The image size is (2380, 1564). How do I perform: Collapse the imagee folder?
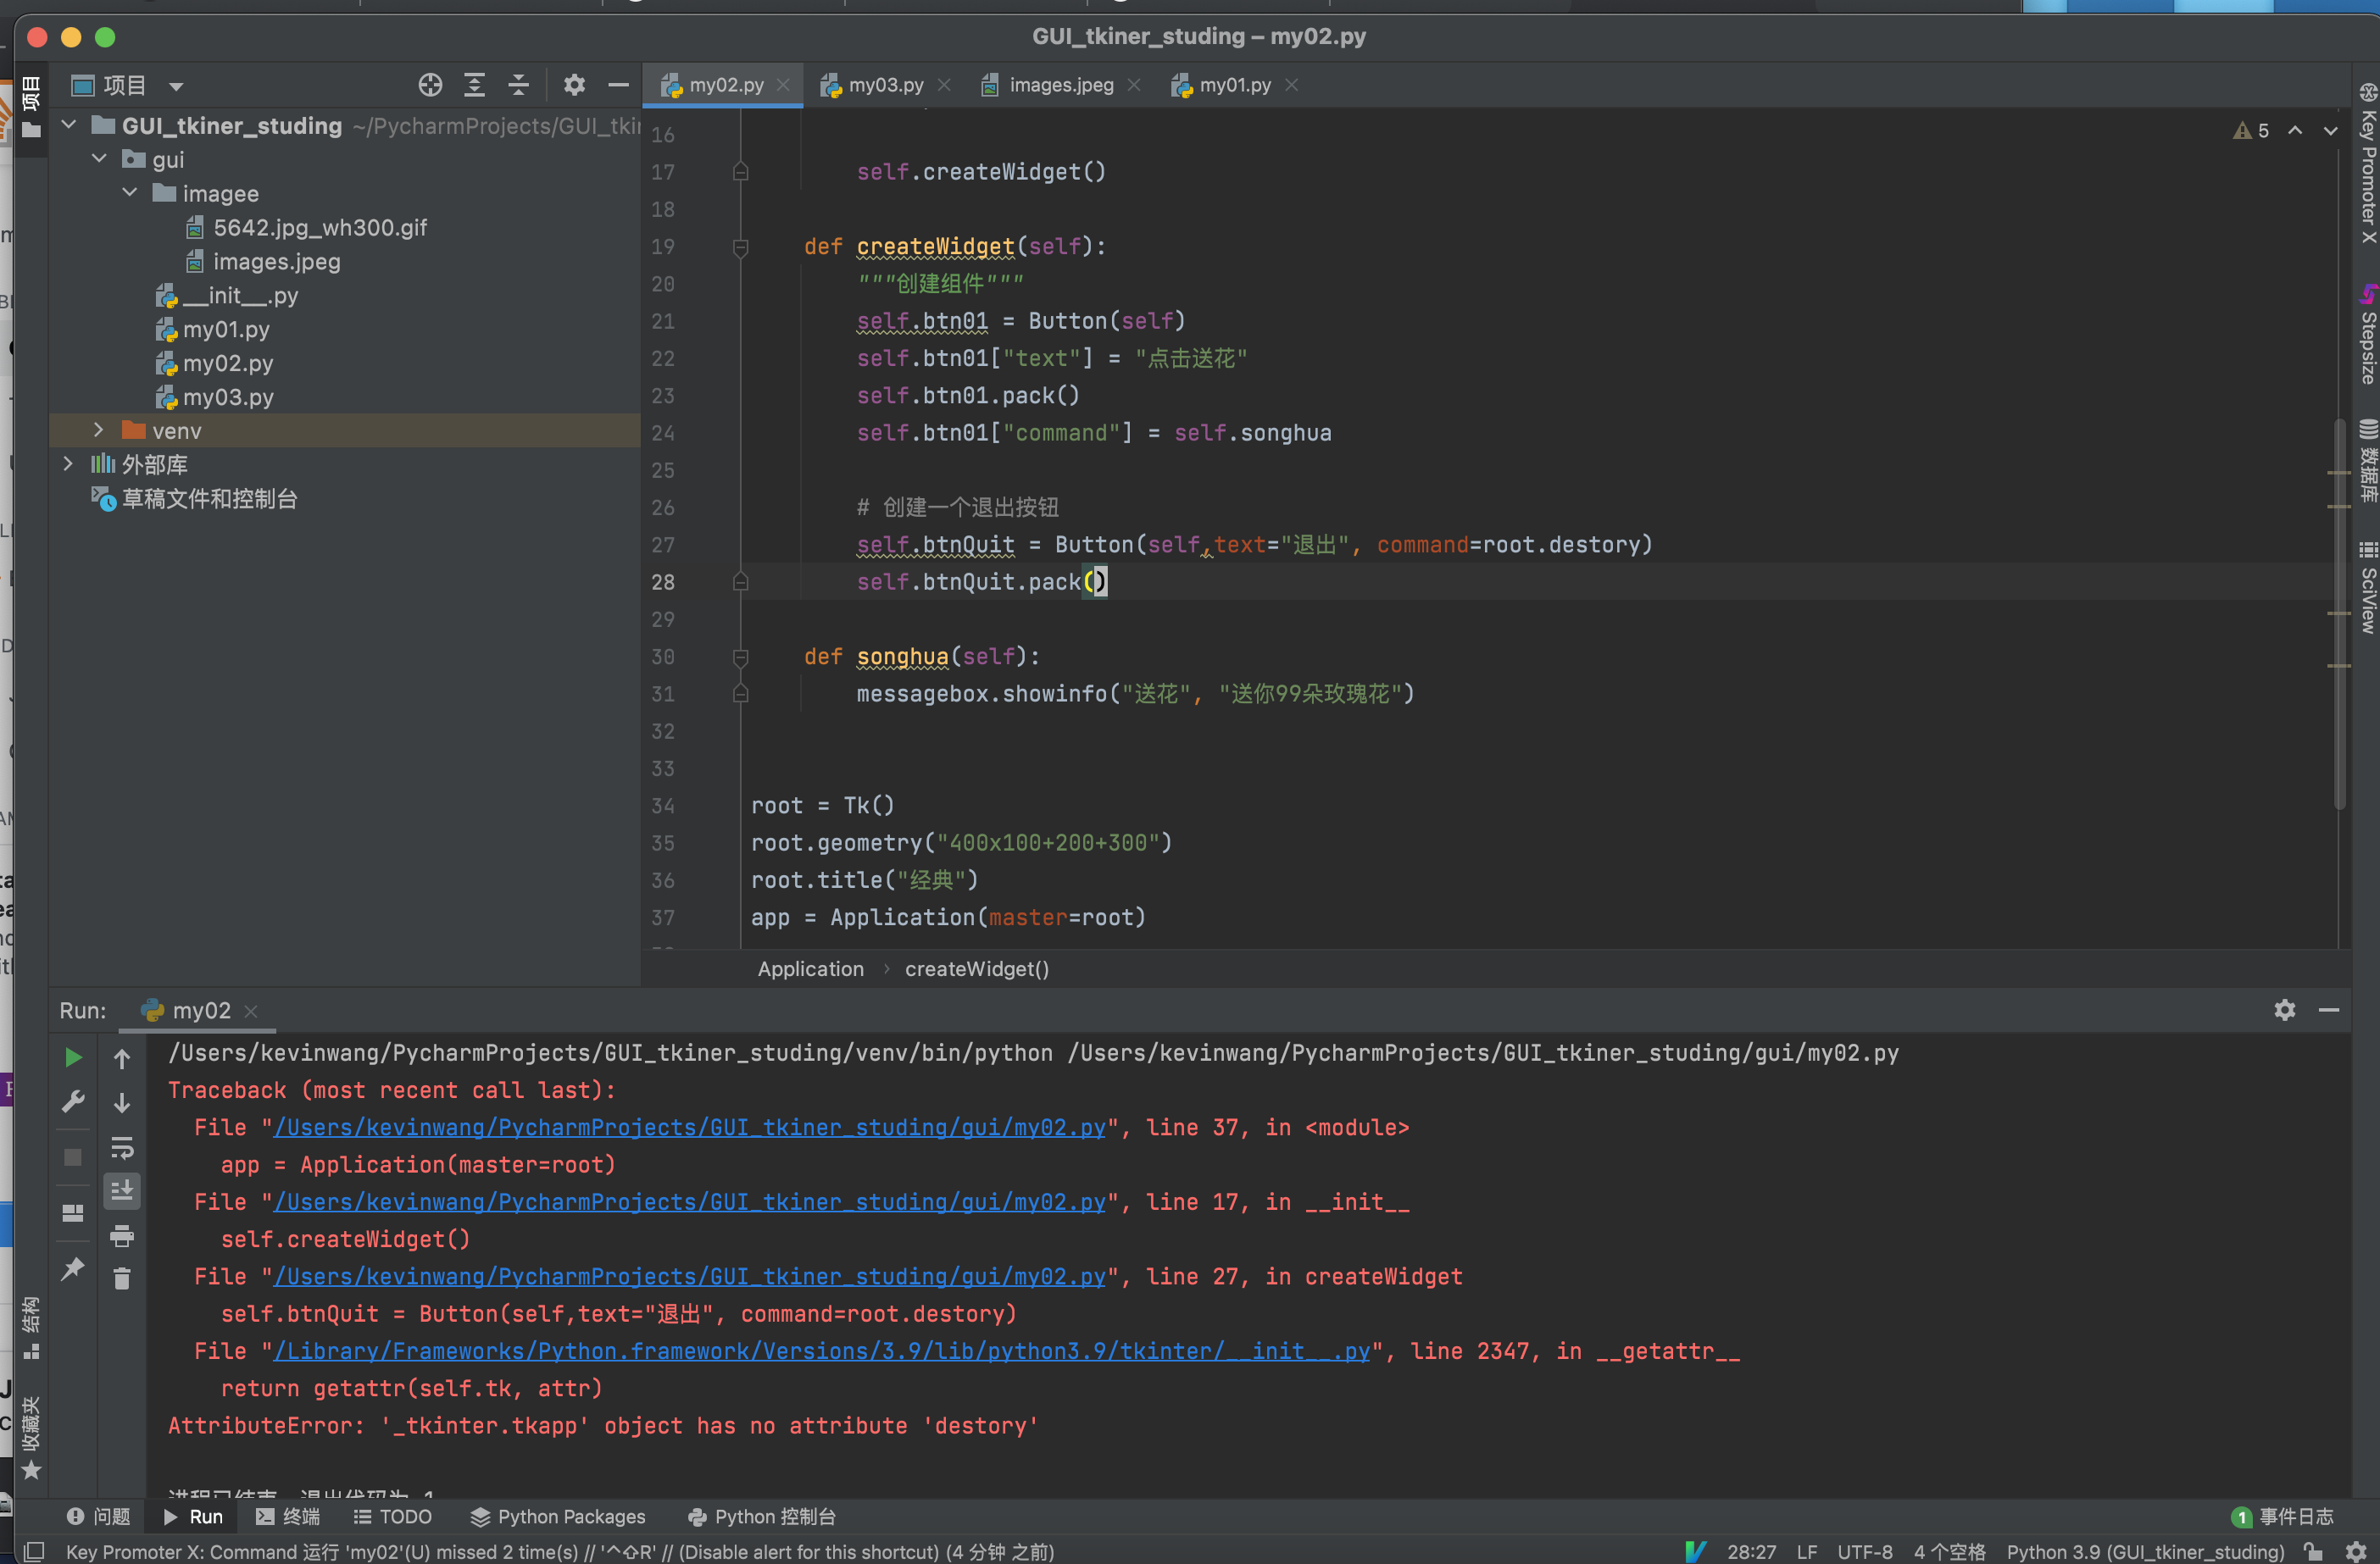pyautogui.click(x=130, y=193)
